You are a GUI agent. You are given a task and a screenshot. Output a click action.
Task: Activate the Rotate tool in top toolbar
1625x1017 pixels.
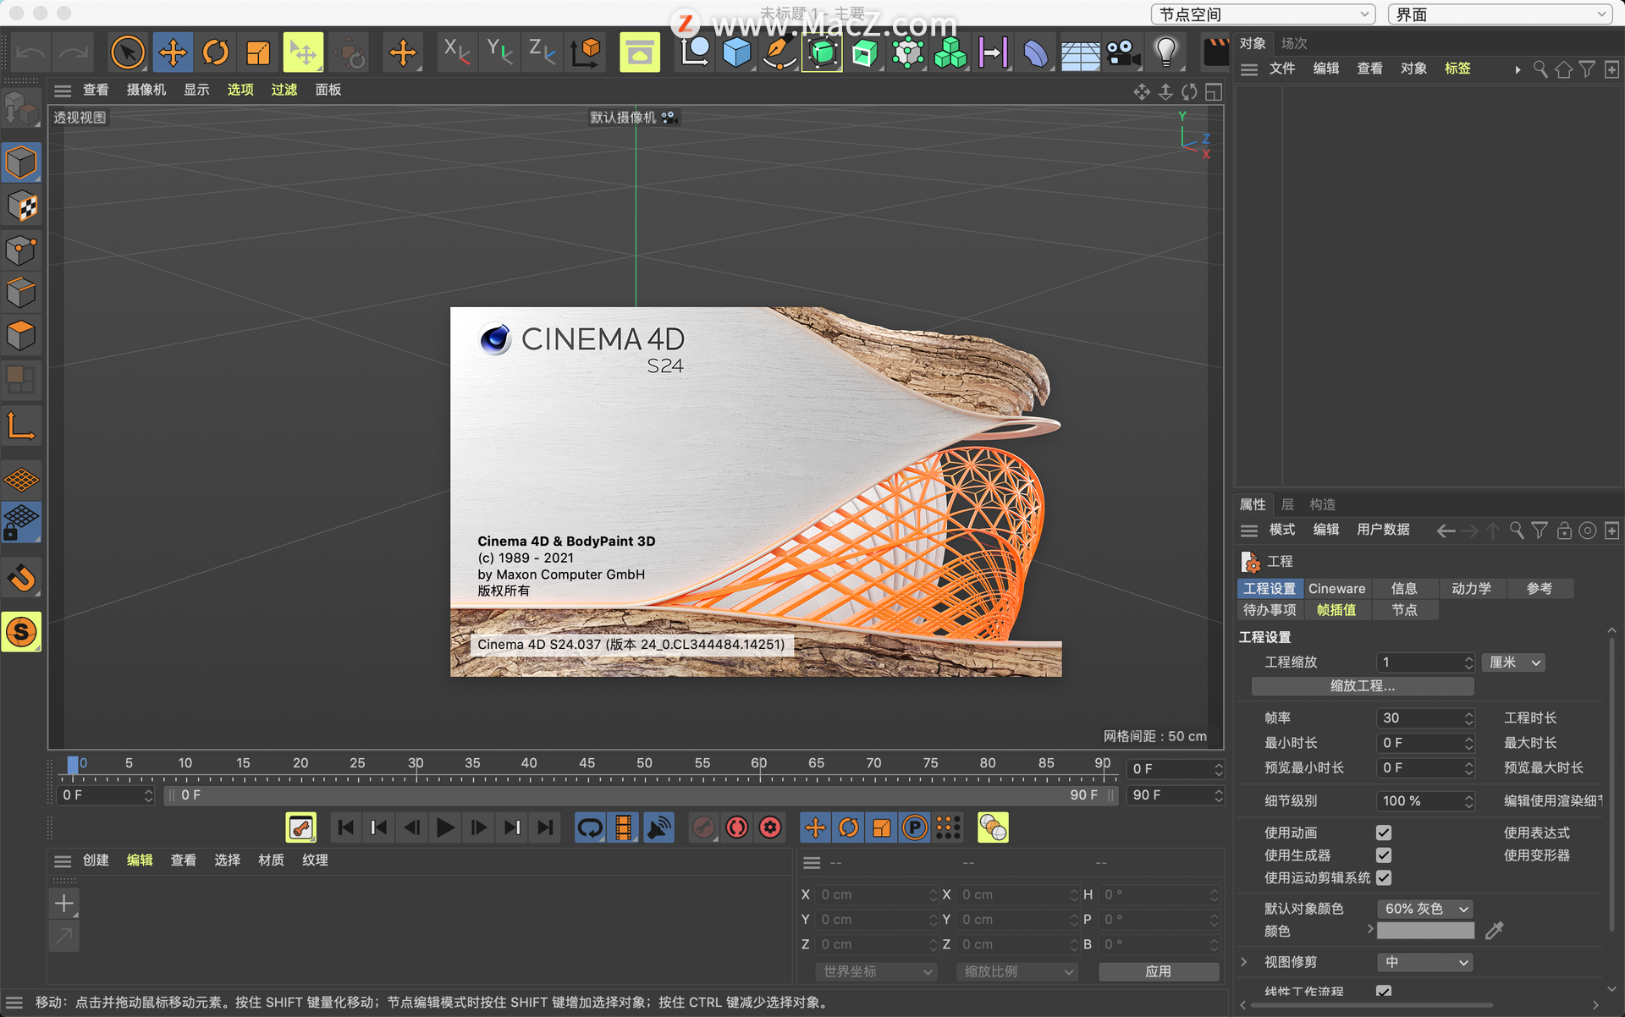216,52
